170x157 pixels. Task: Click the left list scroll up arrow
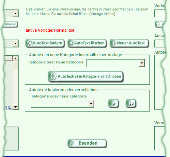(x=15, y=59)
